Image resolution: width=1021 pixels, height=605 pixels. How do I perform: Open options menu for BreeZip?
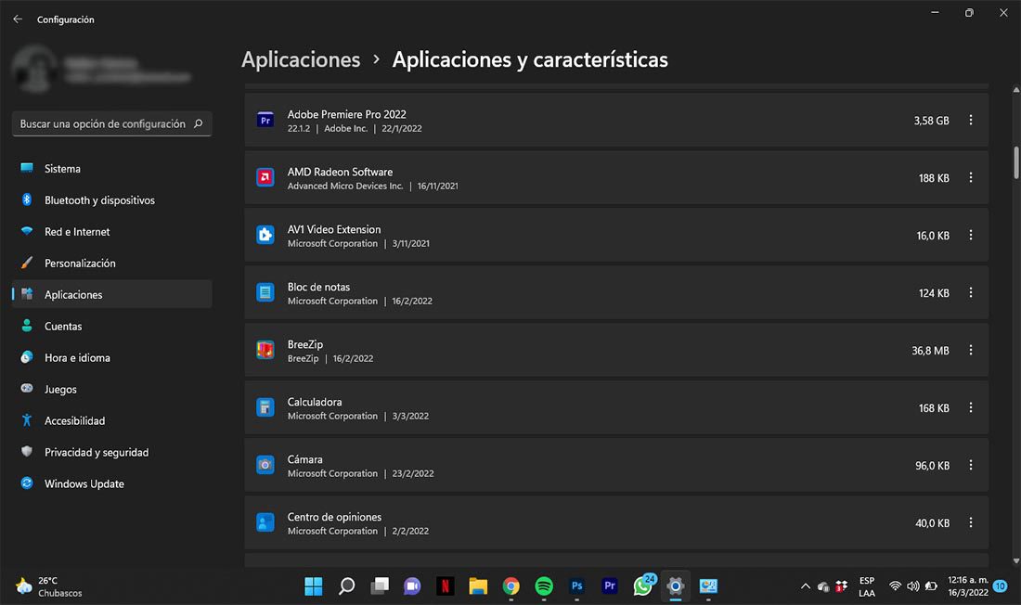(970, 351)
